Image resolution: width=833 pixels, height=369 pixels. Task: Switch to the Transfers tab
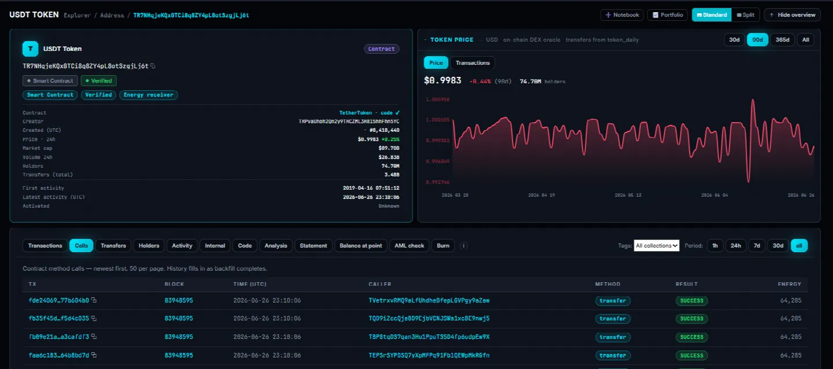tap(113, 246)
